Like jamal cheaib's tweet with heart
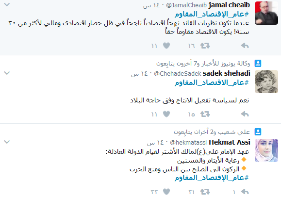Viewport: 281px width, 198px height. (x=166, y=46)
